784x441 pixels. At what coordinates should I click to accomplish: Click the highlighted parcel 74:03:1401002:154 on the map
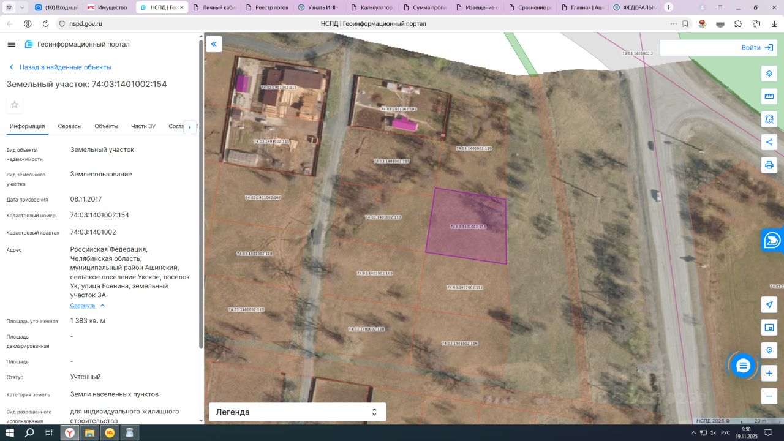467,225
